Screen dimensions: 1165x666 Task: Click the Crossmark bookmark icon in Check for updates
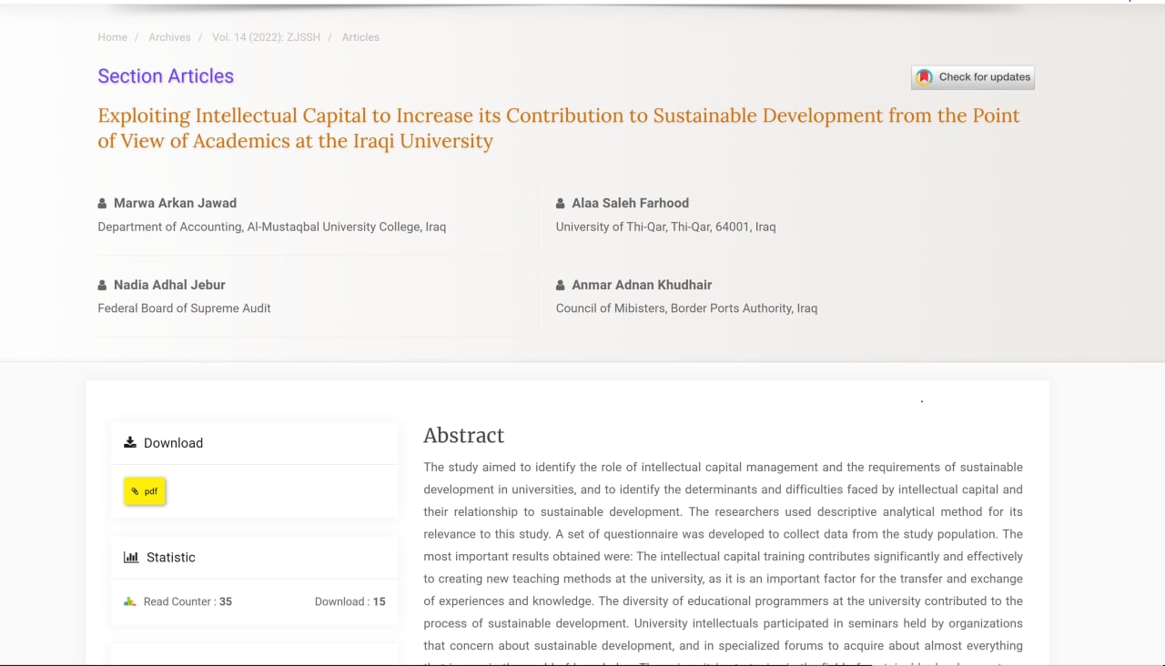[x=924, y=77]
